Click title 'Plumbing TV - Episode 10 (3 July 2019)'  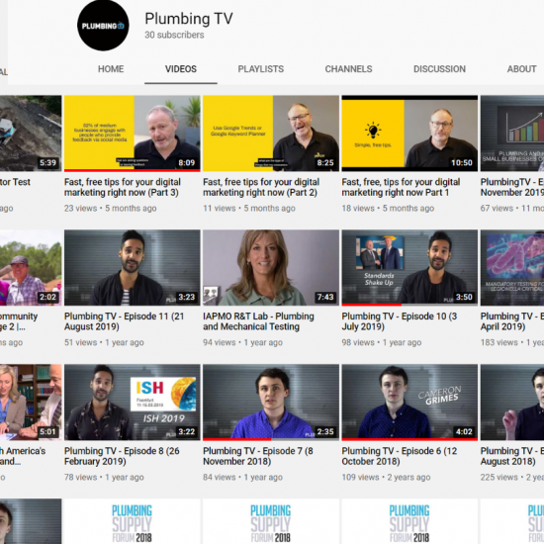tap(400, 321)
